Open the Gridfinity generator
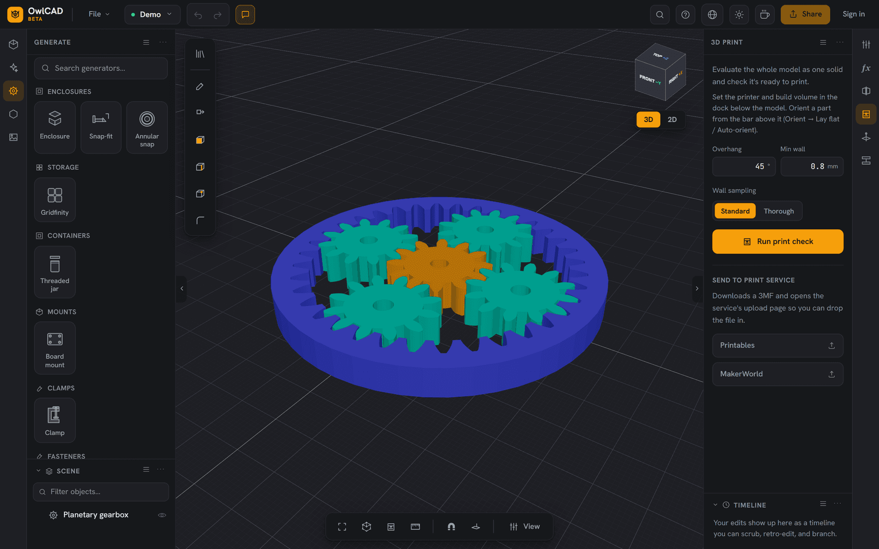This screenshot has height=549, width=879. [55, 200]
